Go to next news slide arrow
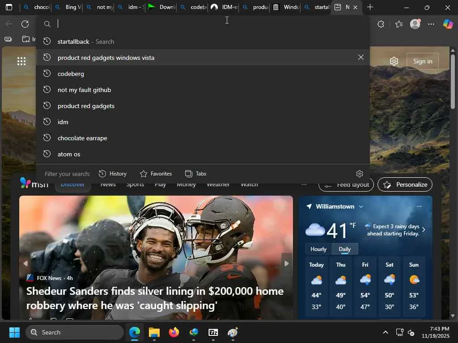 (x=287, y=264)
